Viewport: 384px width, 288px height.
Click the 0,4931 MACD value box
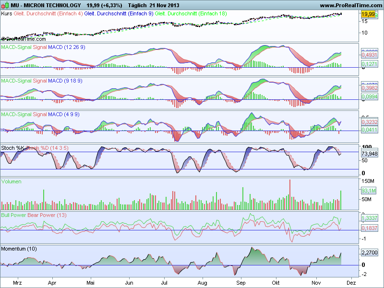(x=369, y=55)
